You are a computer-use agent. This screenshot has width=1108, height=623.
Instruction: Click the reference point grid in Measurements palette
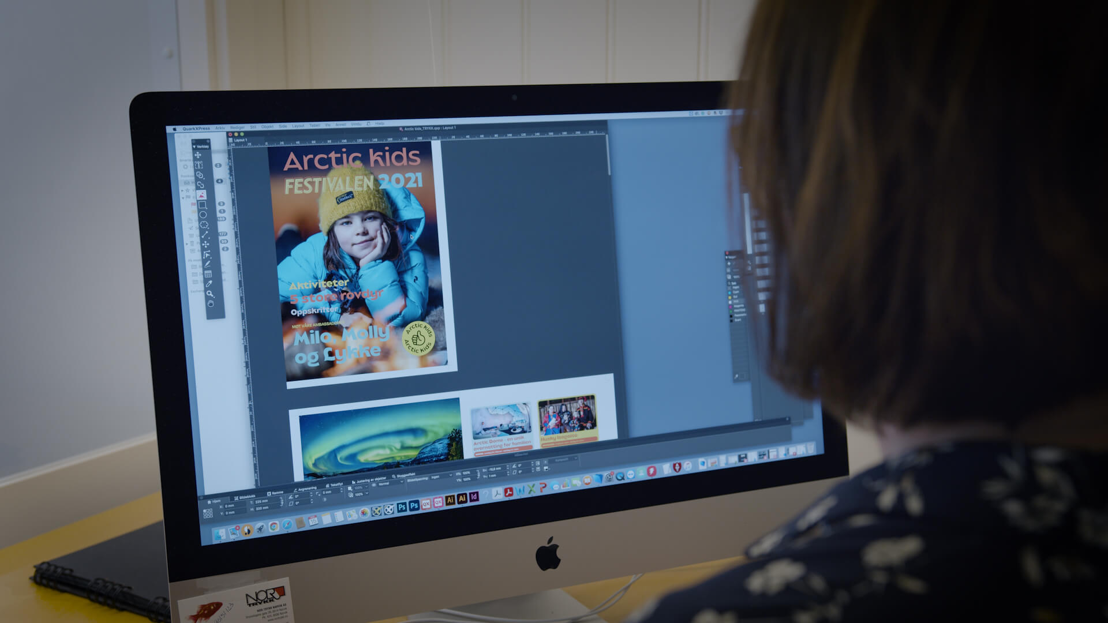click(x=208, y=513)
